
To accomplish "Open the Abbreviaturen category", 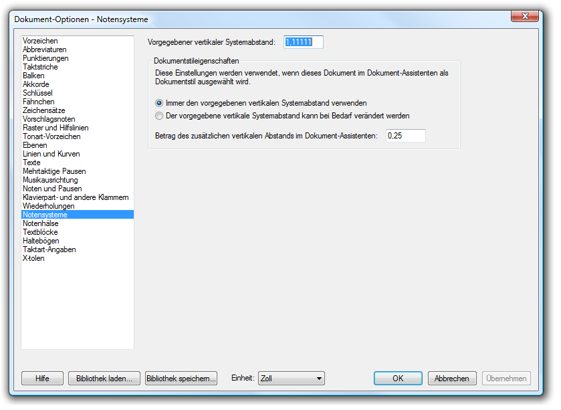I will [78, 49].
